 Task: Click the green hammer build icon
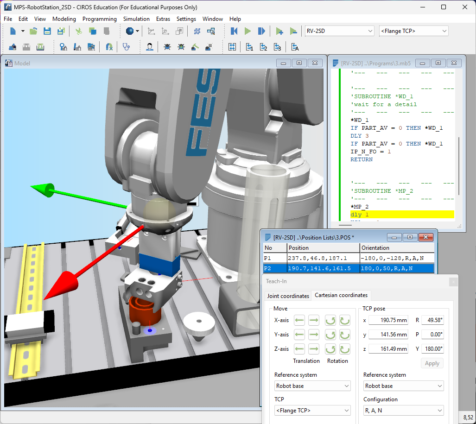click(x=195, y=47)
